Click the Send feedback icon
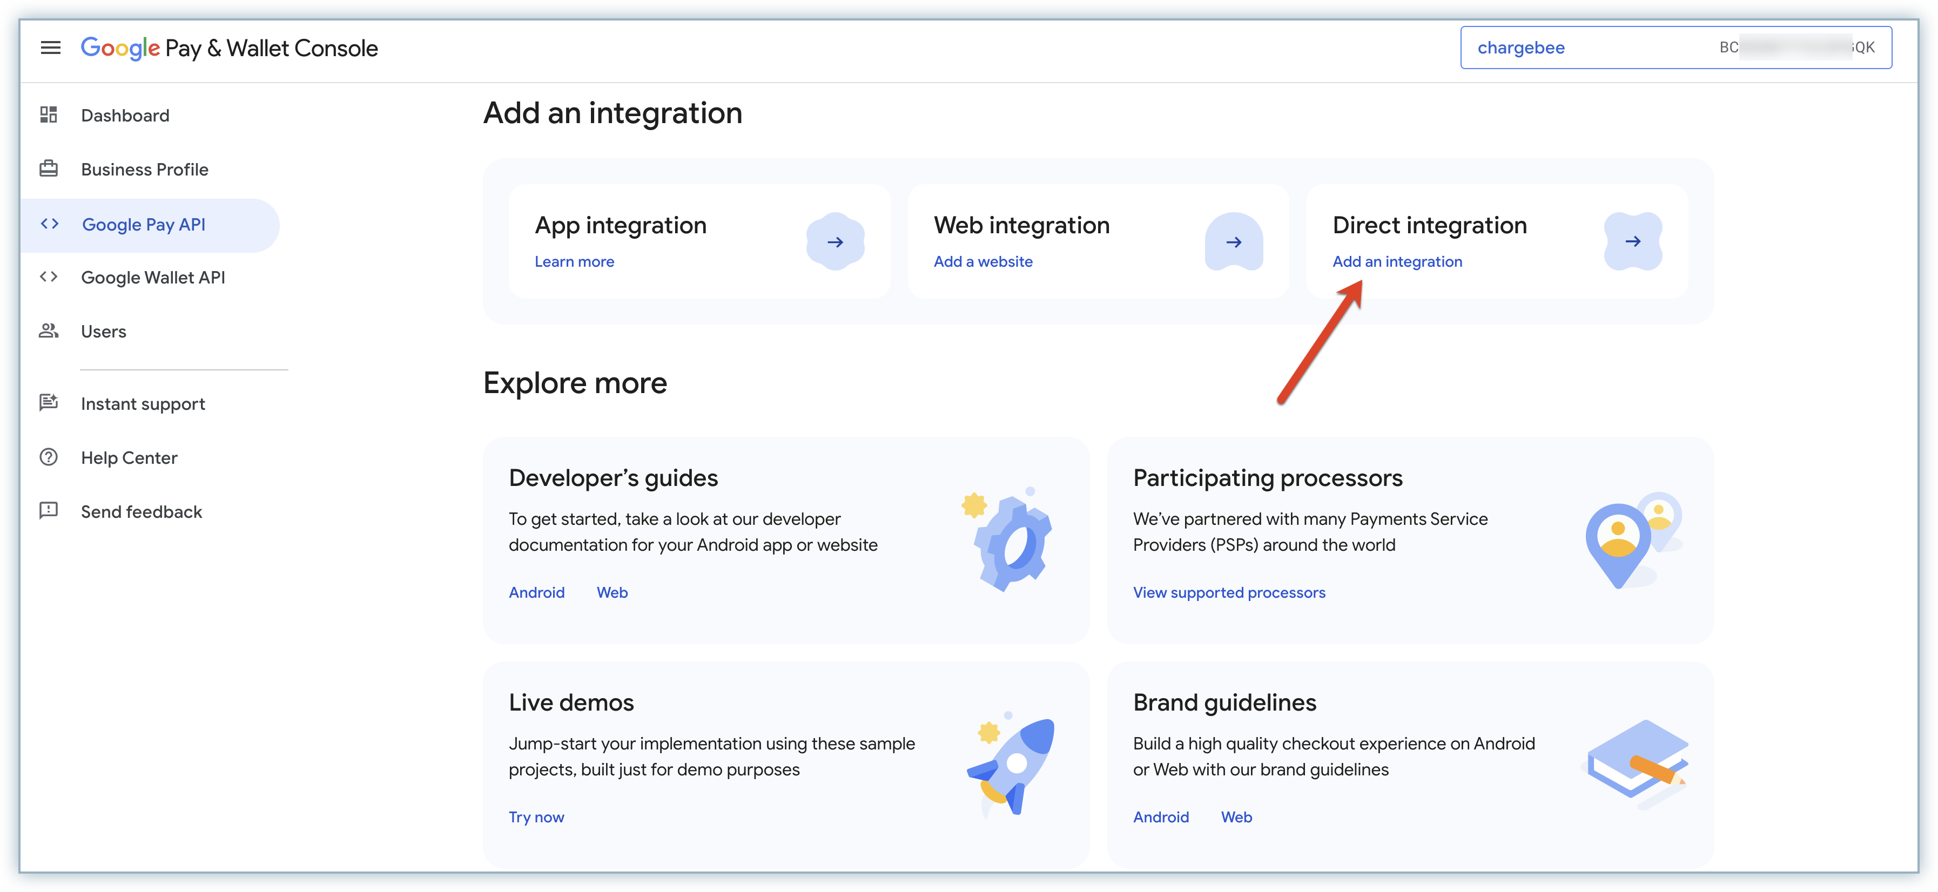The image size is (1938, 892). pyautogui.click(x=49, y=511)
